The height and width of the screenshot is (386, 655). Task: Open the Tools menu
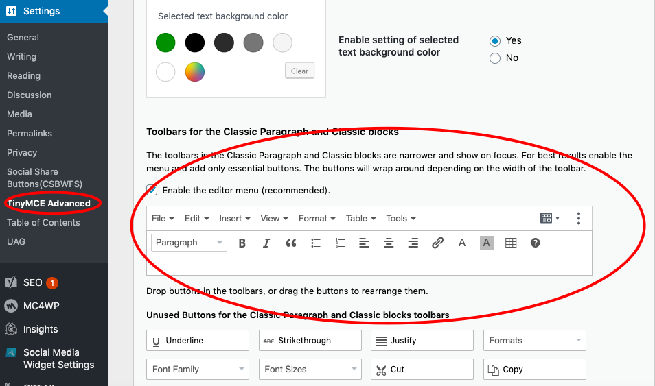400,219
